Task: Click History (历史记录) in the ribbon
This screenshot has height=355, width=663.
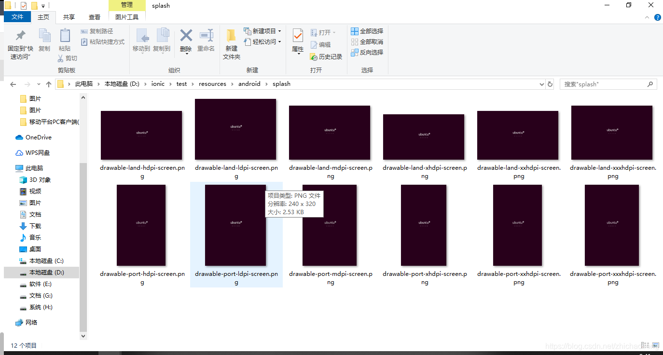Action: pos(326,56)
